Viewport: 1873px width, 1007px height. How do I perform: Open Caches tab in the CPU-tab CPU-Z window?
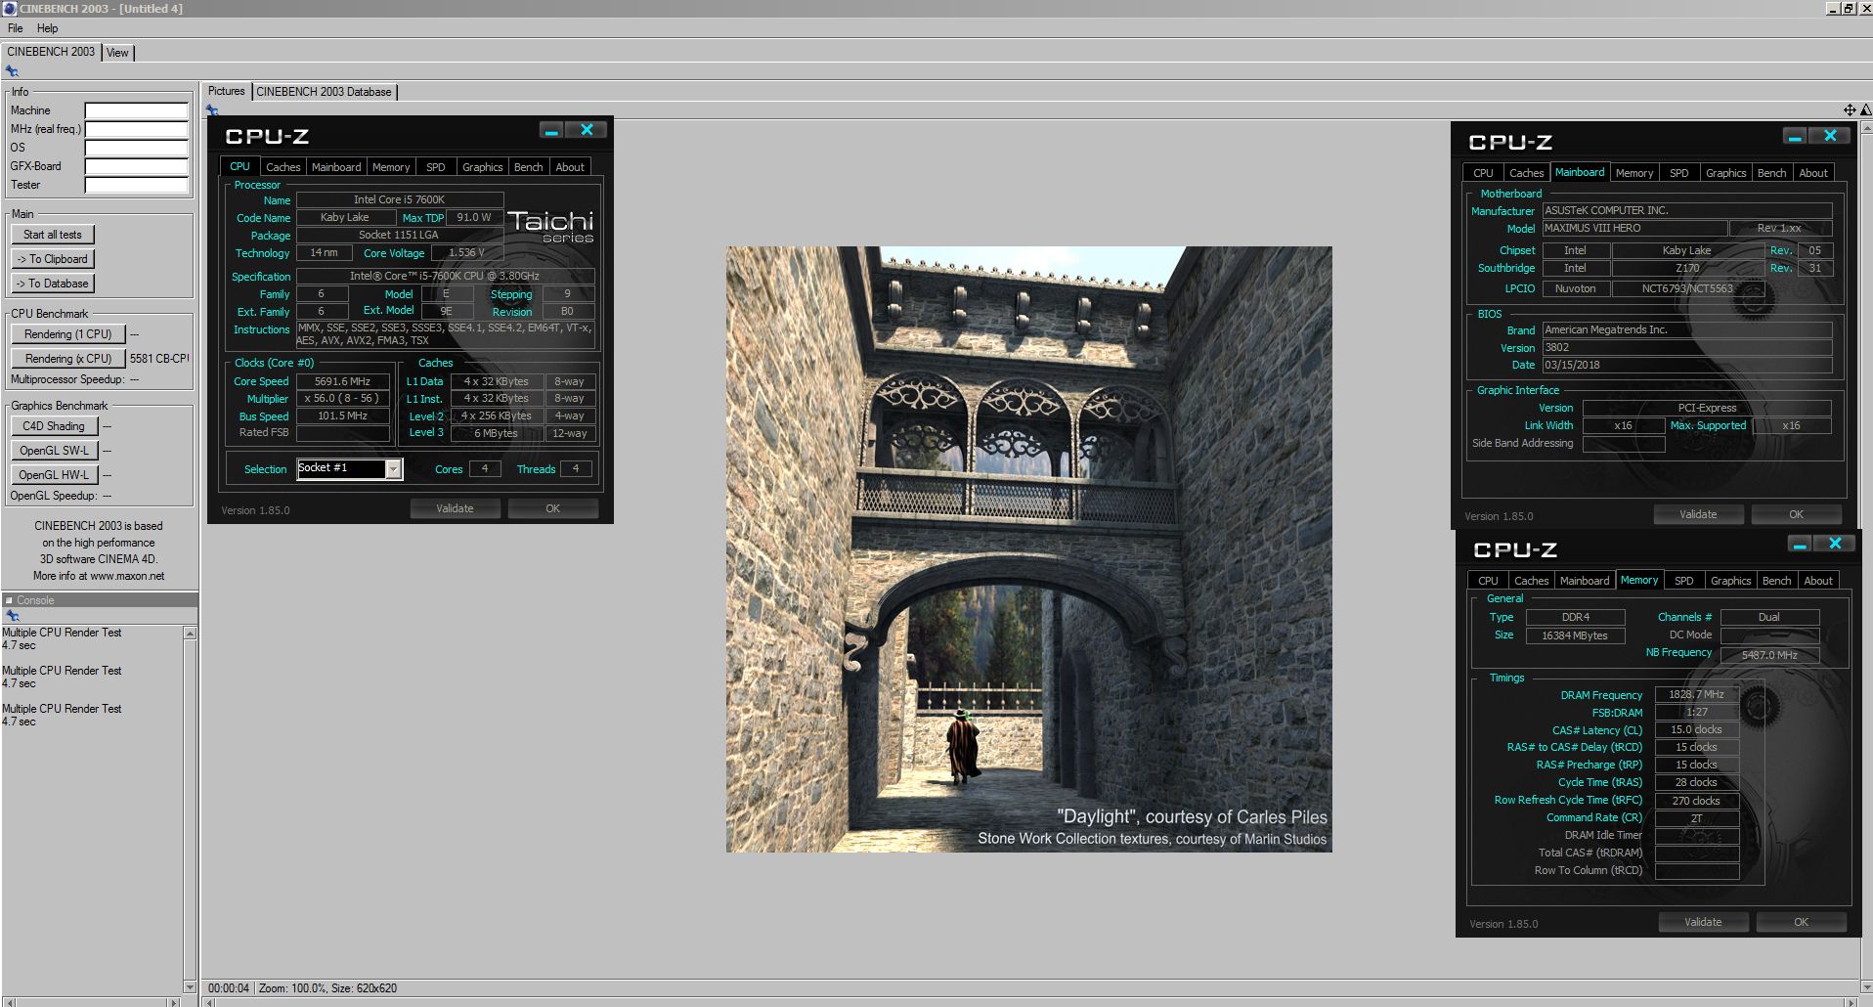[283, 167]
